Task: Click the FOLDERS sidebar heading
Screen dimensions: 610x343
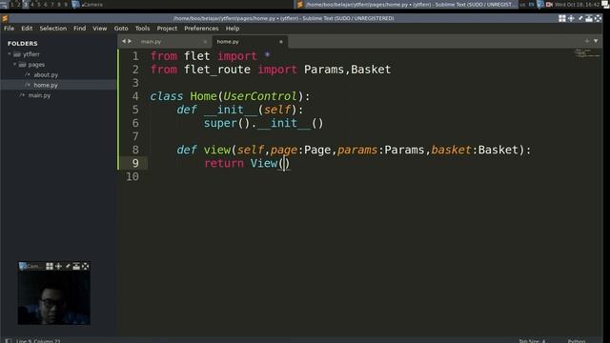Action: pos(23,44)
